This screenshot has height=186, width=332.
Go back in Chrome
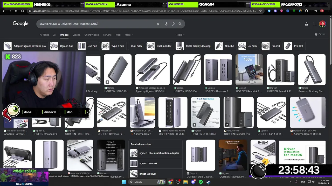coord(4,11)
